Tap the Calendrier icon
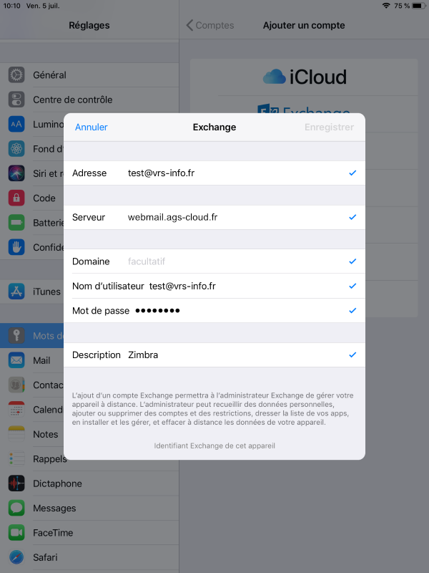 pyautogui.click(x=16, y=410)
